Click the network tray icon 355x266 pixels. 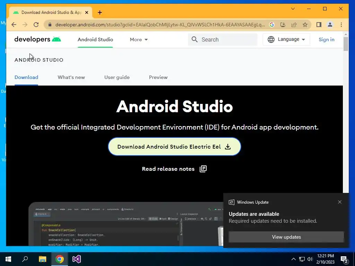click(302, 259)
